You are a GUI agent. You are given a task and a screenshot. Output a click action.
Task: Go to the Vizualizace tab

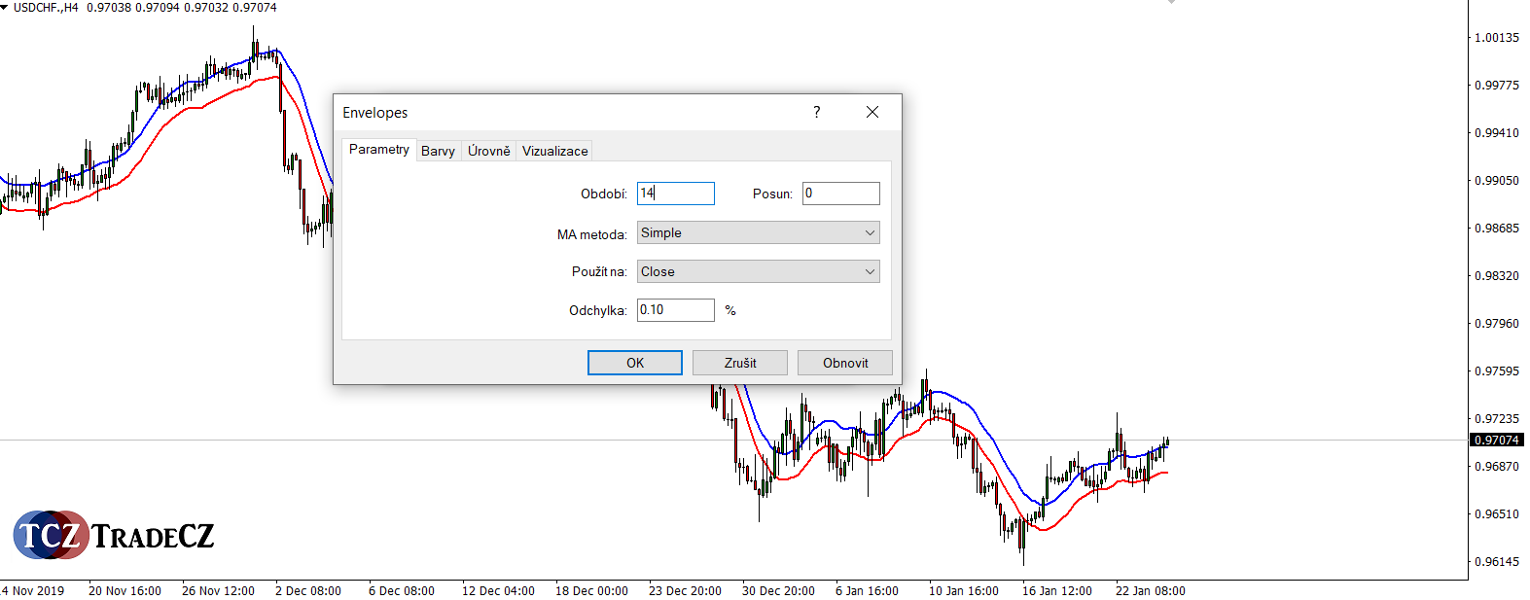[554, 151]
